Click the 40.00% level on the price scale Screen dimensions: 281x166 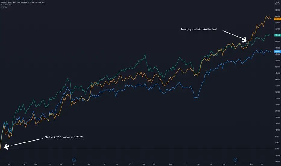tap(277, 86)
